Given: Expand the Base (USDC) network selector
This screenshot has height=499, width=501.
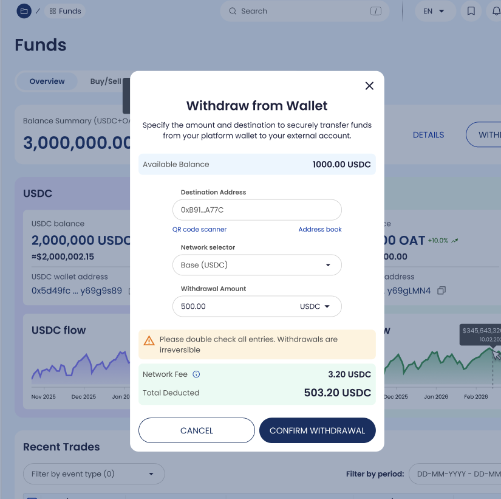Looking at the screenshot, I should [257, 265].
